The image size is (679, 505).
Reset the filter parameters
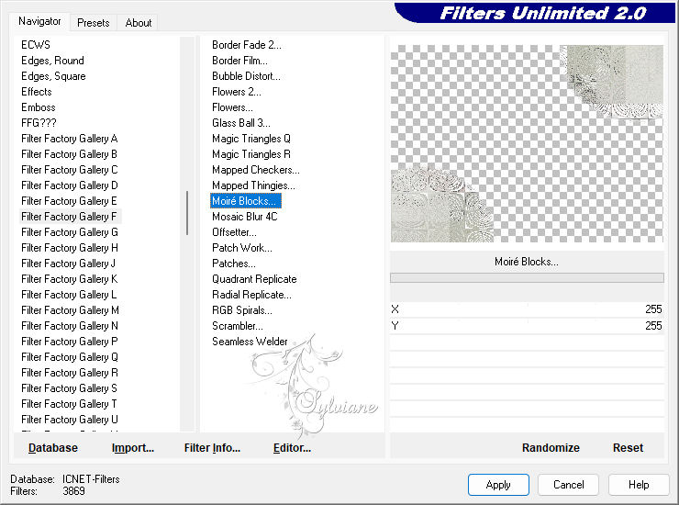click(x=628, y=448)
